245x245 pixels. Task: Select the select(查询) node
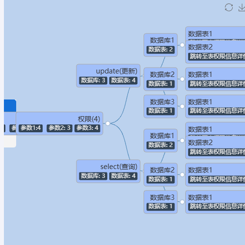pyautogui.click(x=108, y=171)
